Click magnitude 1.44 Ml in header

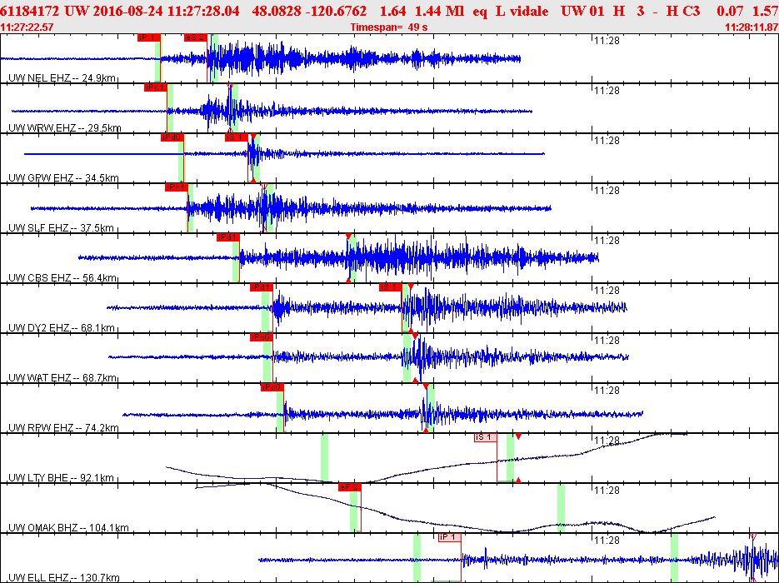click(440, 11)
